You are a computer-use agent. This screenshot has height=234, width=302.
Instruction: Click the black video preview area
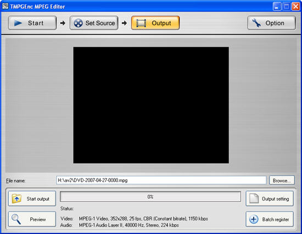151,105
